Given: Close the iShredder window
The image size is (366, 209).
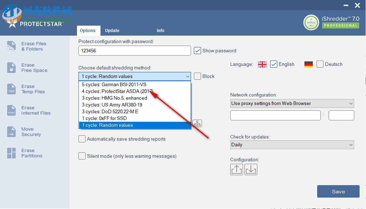Looking at the screenshot, I should click(x=357, y=5).
